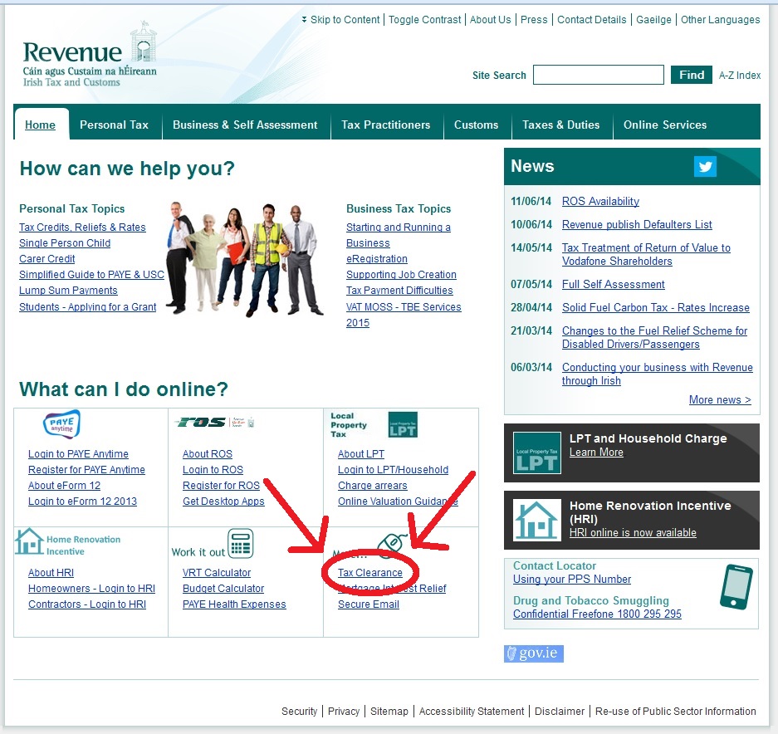Viewport: 778px width, 734px height.
Task: Click the mobile phone icon by Contact Locator
Action: [x=736, y=586]
